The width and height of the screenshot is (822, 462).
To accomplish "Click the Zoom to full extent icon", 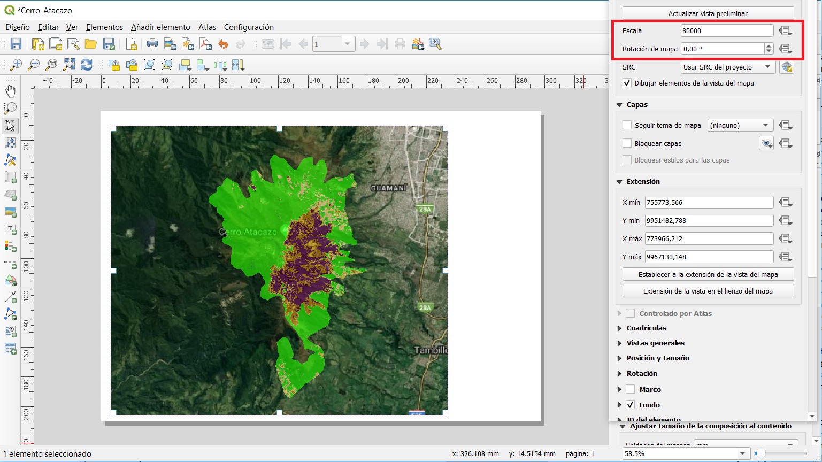I will pos(69,65).
